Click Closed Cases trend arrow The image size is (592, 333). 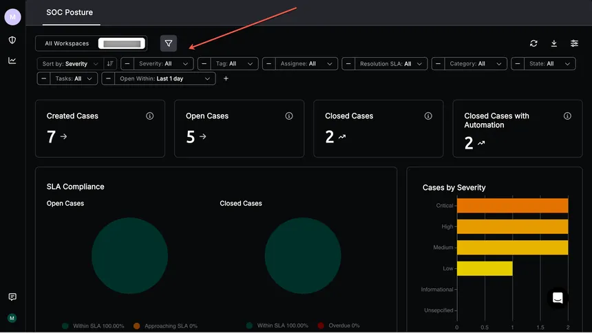[342, 137]
